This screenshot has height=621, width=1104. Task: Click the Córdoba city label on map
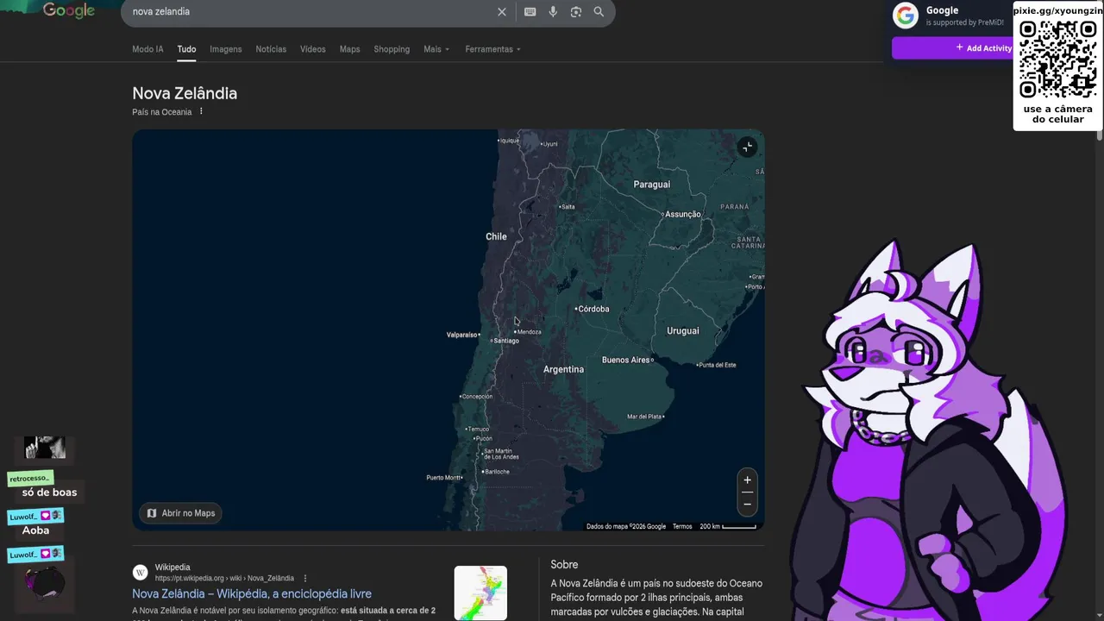click(593, 309)
